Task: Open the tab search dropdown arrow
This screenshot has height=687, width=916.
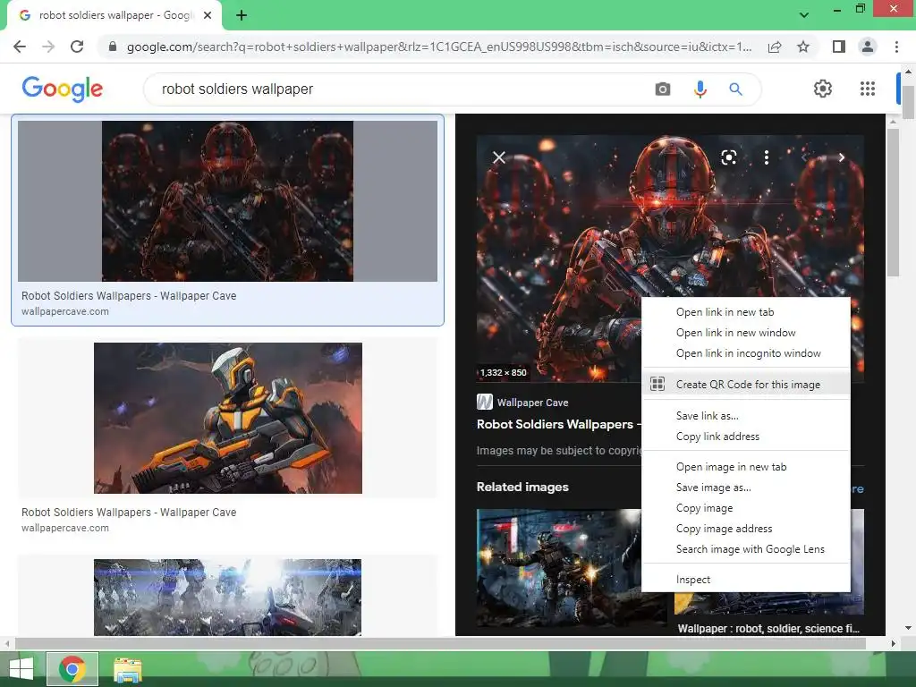Action: point(804,15)
